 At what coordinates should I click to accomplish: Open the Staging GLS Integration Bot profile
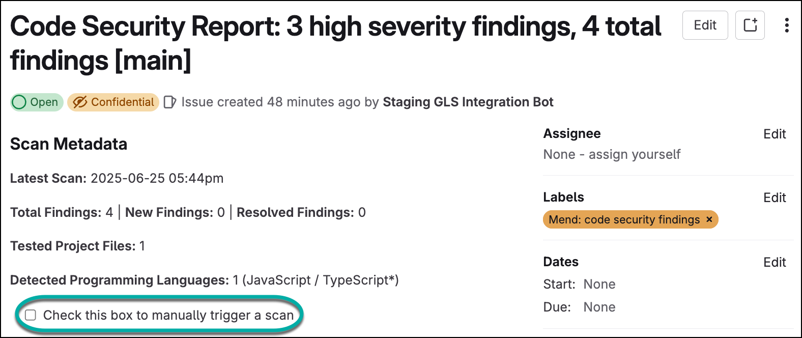[x=468, y=102]
